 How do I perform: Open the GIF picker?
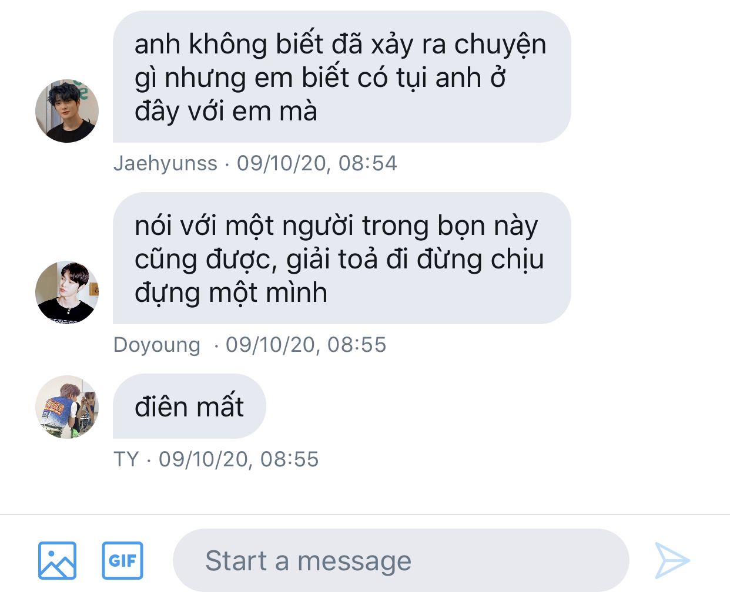[122, 560]
